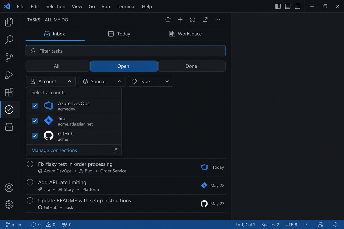Change end of line sequence LF
This screenshot has height=229, width=344.
(306, 224)
